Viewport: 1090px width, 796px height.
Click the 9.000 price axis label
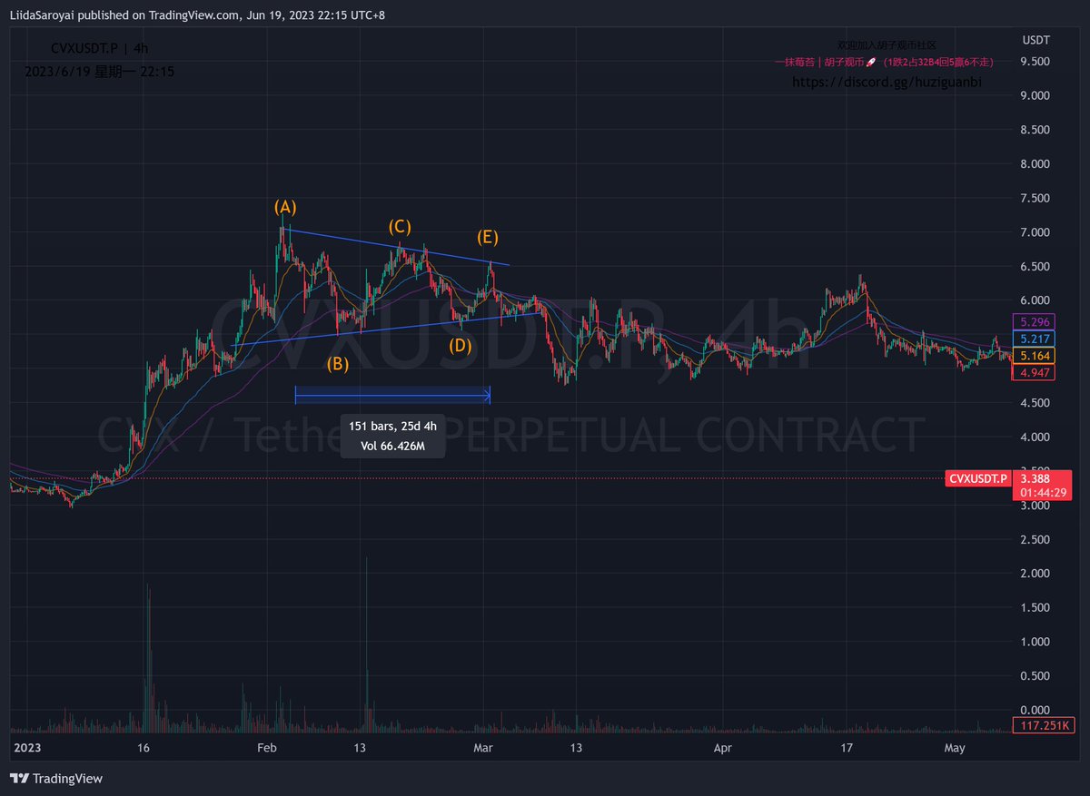(x=1035, y=95)
